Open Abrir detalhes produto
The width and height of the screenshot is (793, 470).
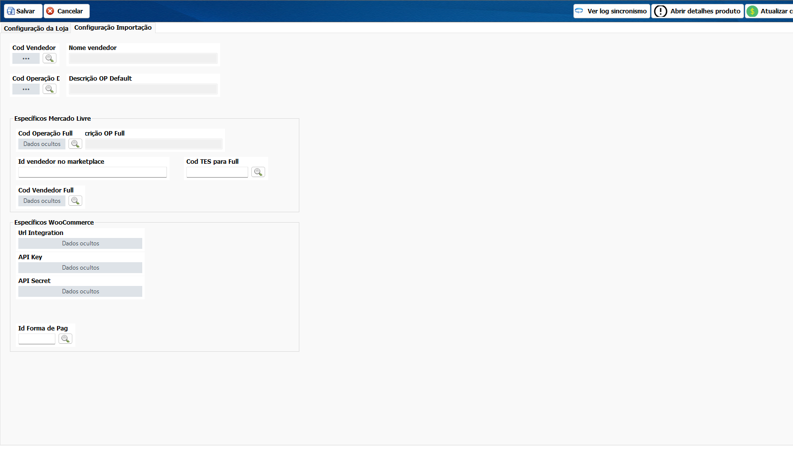pyautogui.click(x=697, y=11)
